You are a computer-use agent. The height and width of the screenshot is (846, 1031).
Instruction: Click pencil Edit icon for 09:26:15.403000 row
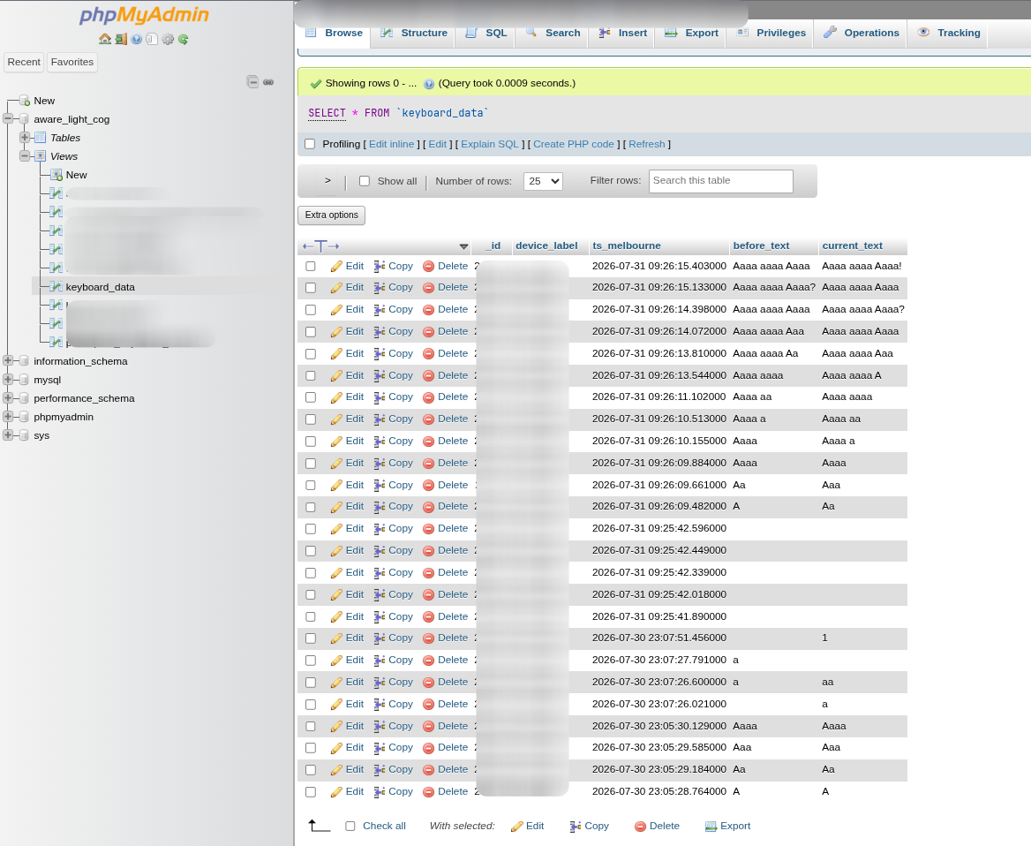click(x=336, y=266)
